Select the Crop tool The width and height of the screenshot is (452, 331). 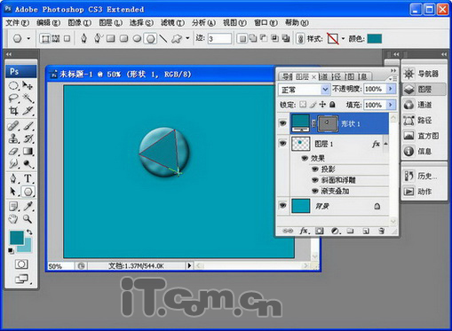tap(13, 111)
